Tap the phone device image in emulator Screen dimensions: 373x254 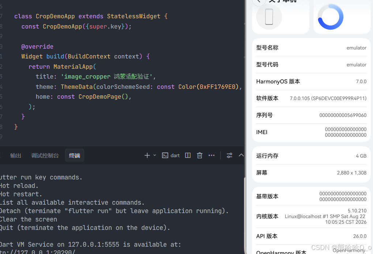[x=269, y=17]
